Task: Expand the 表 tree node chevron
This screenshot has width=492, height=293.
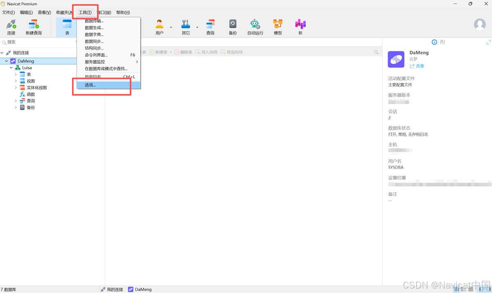Action: (16, 74)
